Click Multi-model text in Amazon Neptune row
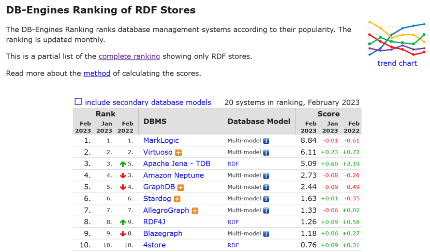The image size is (430, 252). click(x=244, y=175)
